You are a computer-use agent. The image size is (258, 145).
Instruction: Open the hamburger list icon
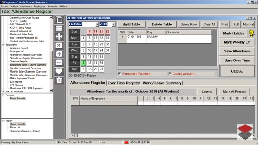pyautogui.click(x=59, y=28)
